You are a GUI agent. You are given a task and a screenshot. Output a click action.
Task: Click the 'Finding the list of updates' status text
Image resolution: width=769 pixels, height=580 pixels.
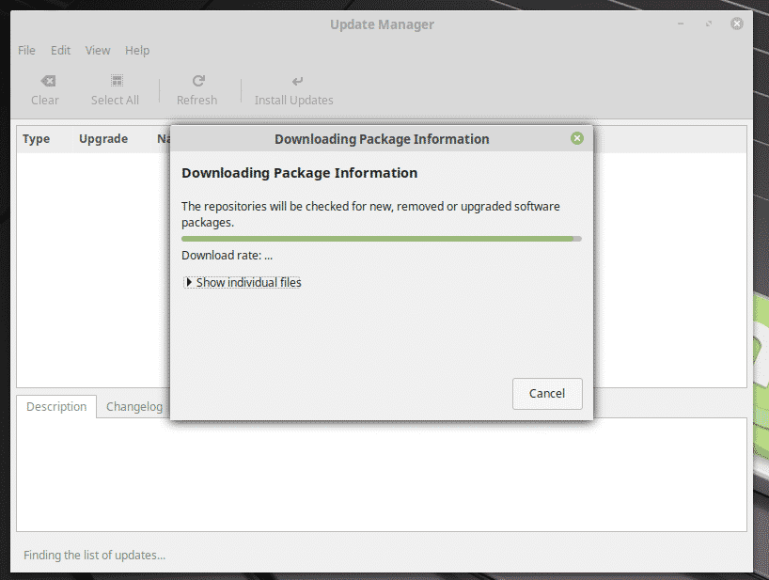[x=94, y=555]
